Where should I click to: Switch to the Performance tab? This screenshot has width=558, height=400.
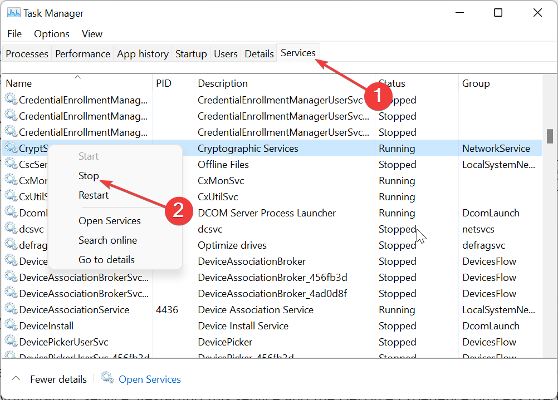[82, 54]
